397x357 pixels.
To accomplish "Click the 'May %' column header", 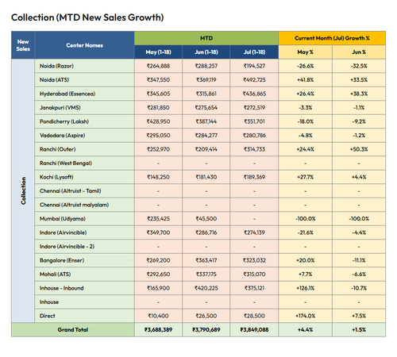I will click(305, 52).
